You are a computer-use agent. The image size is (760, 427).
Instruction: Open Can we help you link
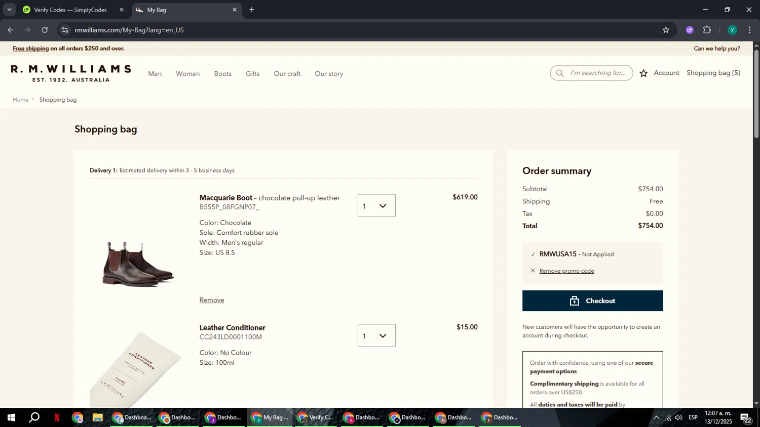(x=717, y=49)
